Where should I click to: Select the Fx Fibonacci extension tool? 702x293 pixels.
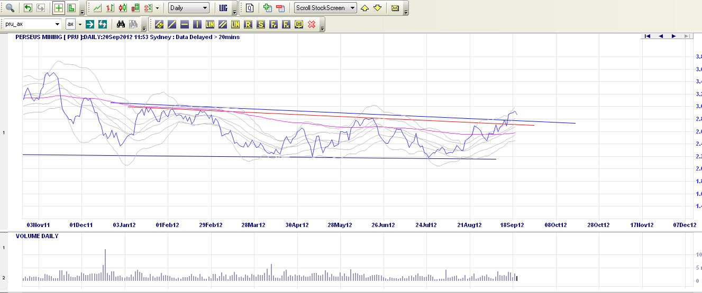click(x=286, y=24)
